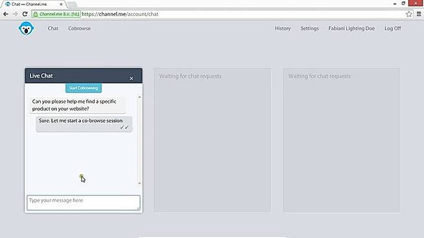
Task: Click the message box resize grip
Action: [139, 208]
